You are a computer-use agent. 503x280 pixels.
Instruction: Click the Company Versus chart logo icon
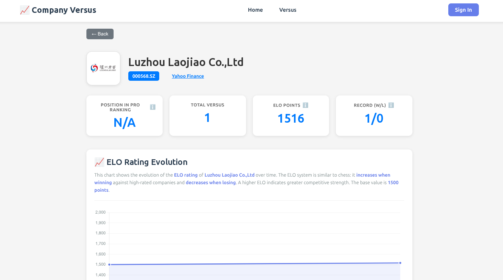(25, 10)
